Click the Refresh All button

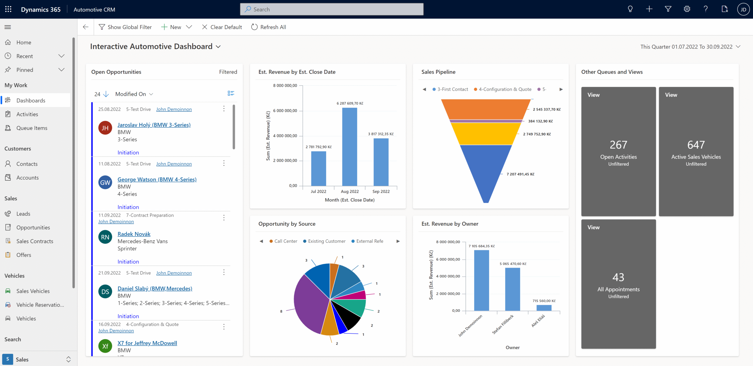point(269,27)
